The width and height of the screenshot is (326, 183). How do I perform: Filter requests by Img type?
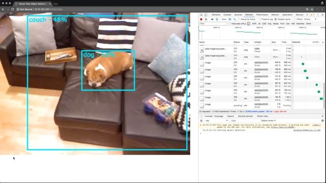[x=269, y=24]
